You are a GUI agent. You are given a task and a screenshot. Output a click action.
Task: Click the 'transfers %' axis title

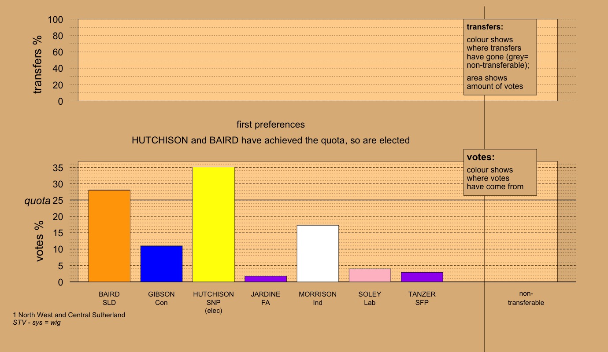[38, 64]
